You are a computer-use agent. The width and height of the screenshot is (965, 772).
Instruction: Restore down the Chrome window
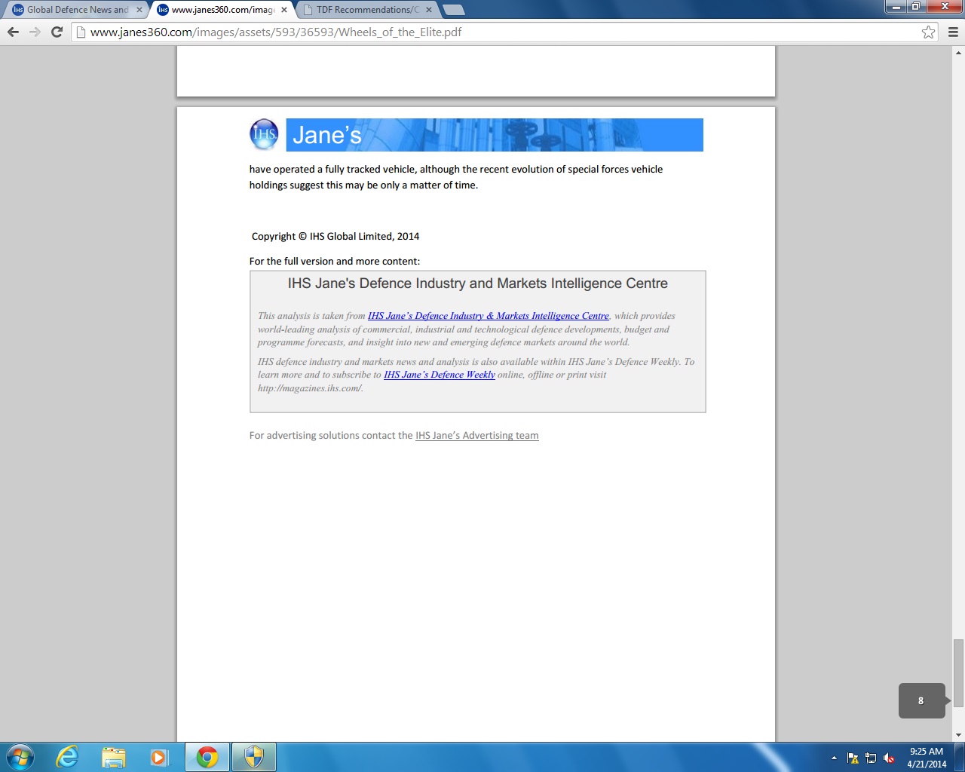(916, 7)
